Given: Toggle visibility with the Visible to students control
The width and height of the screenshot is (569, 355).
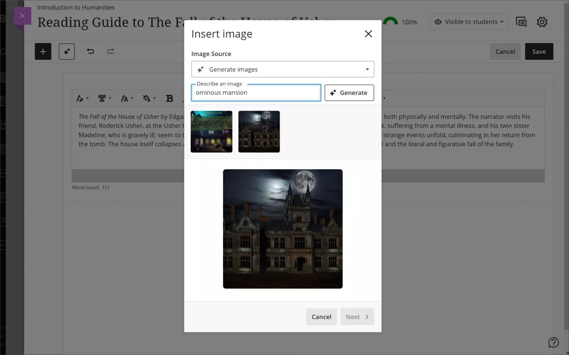Looking at the screenshot, I should [469, 21].
